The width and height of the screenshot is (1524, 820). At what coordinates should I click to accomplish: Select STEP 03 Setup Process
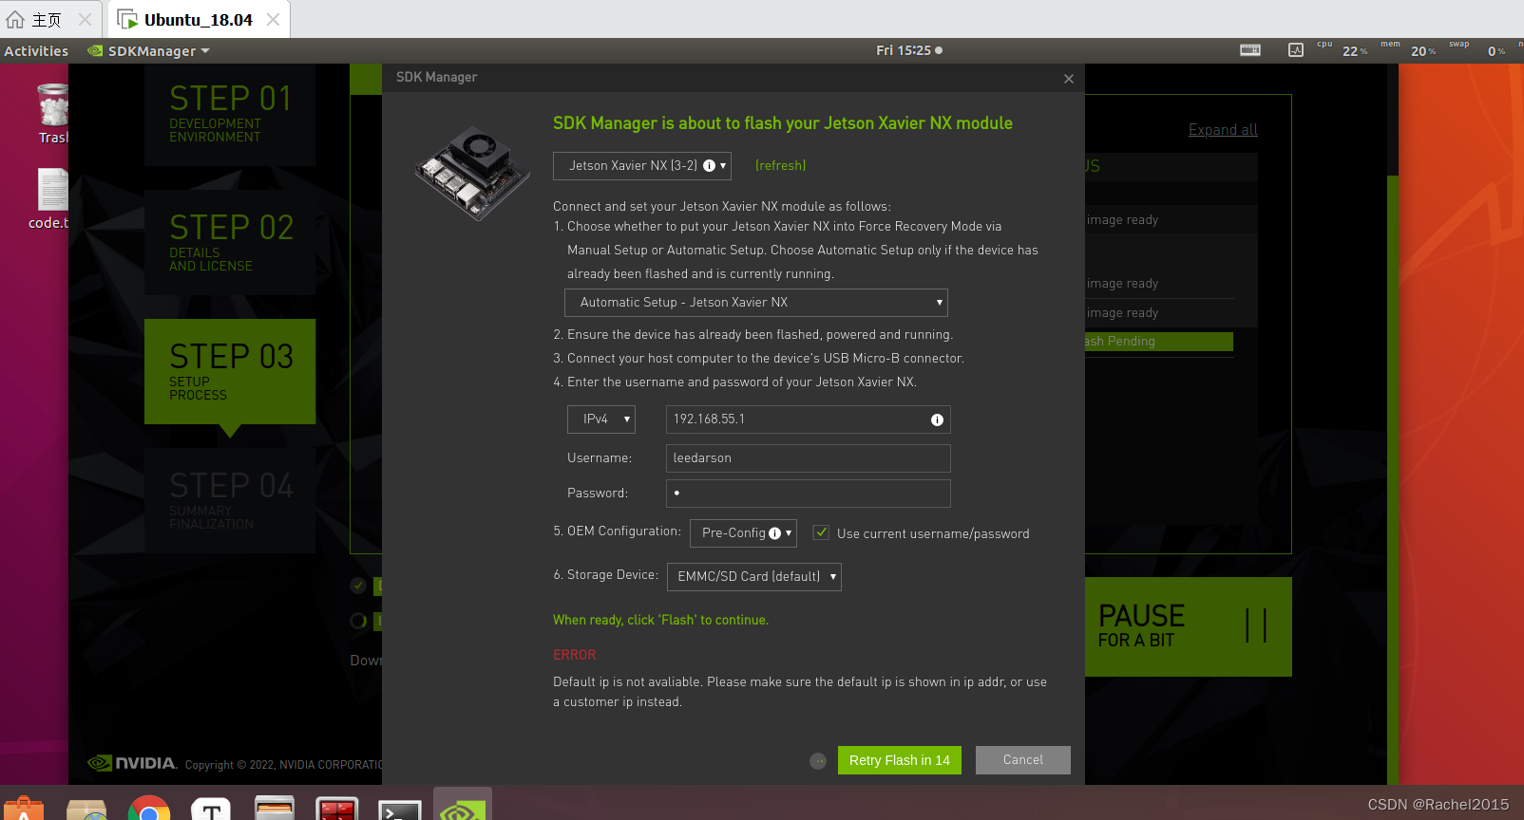pos(230,371)
